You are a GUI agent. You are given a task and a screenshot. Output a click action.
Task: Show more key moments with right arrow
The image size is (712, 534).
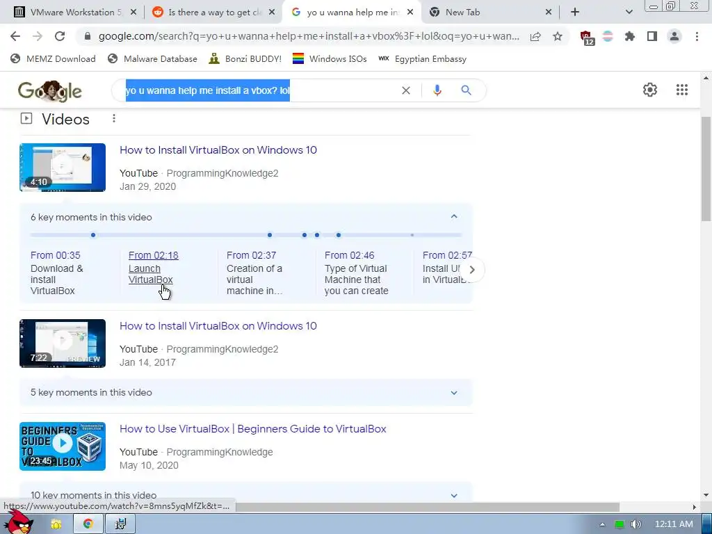[x=472, y=270]
